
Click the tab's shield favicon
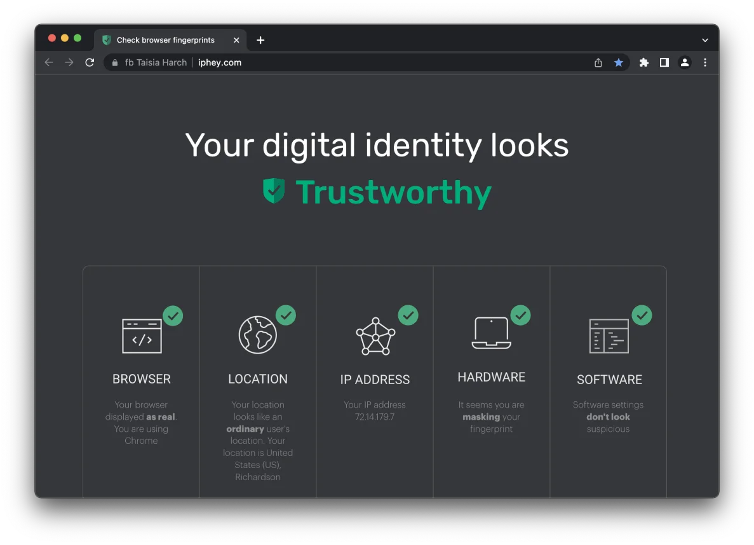[x=107, y=40]
